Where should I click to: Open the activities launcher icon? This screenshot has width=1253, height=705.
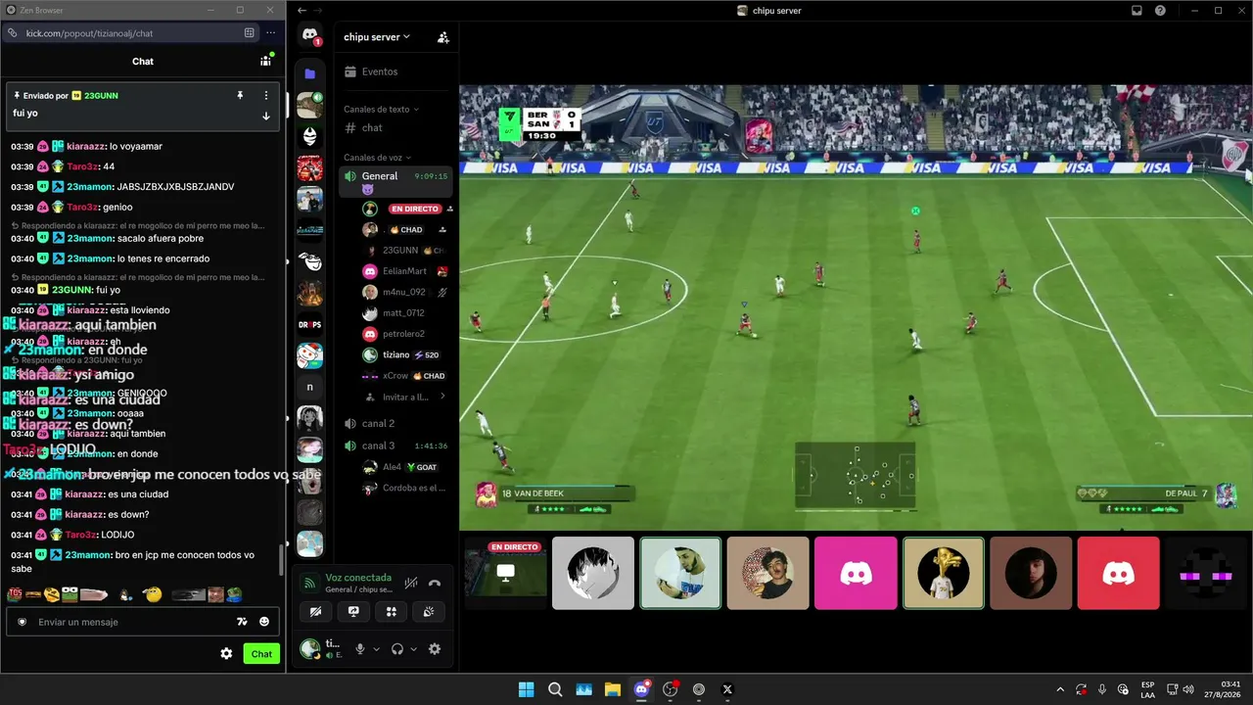392,612
